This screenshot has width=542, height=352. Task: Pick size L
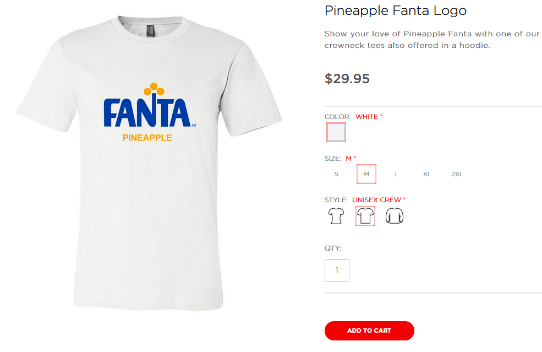pos(397,174)
